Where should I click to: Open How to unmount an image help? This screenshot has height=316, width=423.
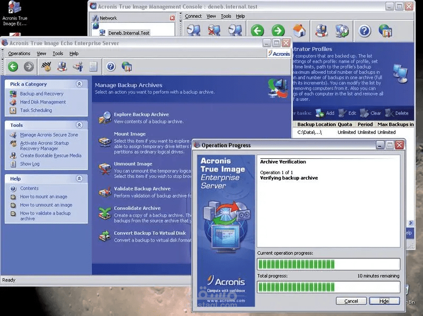click(x=46, y=205)
